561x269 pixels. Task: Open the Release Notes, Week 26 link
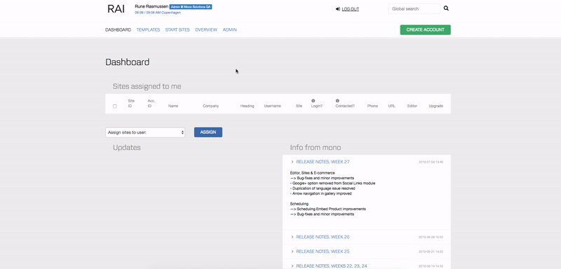pos(323,237)
